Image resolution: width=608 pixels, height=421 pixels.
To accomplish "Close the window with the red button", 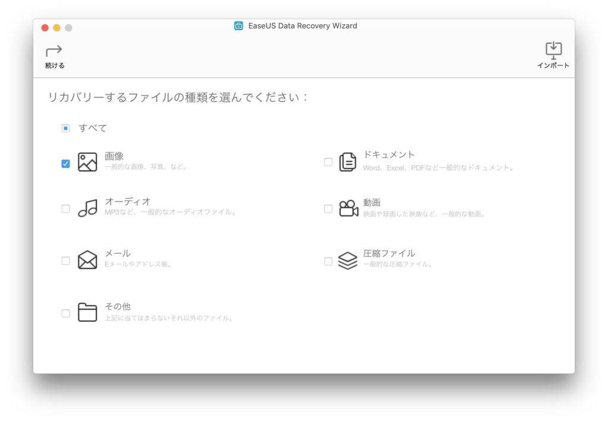I will pos(45,28).
